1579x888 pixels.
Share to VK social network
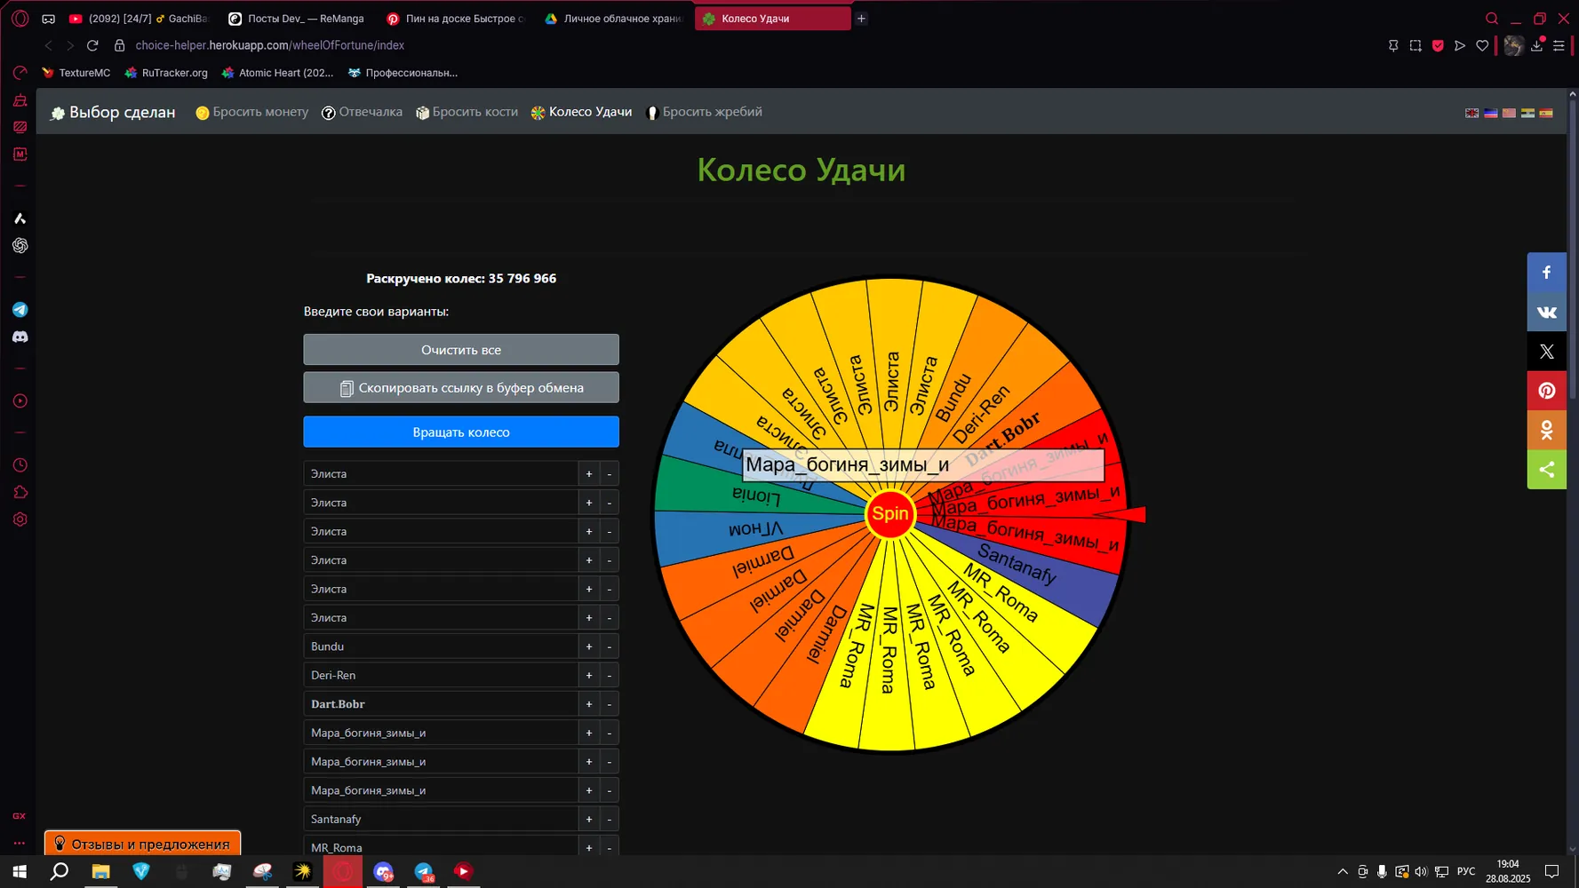point(1546,312)
